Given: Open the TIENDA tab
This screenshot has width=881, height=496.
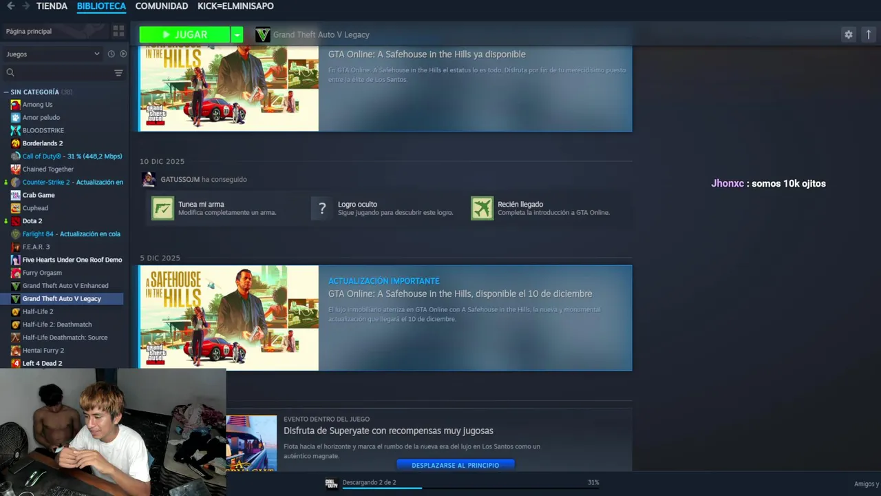Looking at the screenshot, I should 52,6.
